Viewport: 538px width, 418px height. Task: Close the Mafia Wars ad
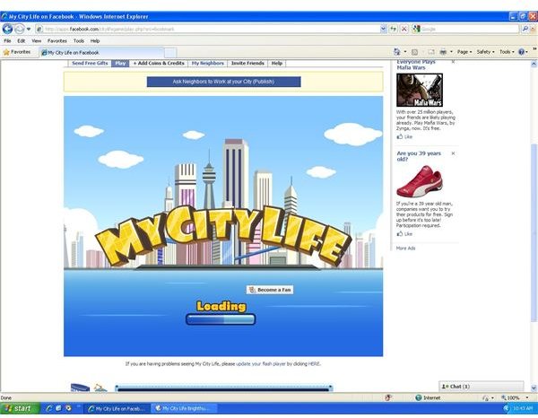[453, 62]
